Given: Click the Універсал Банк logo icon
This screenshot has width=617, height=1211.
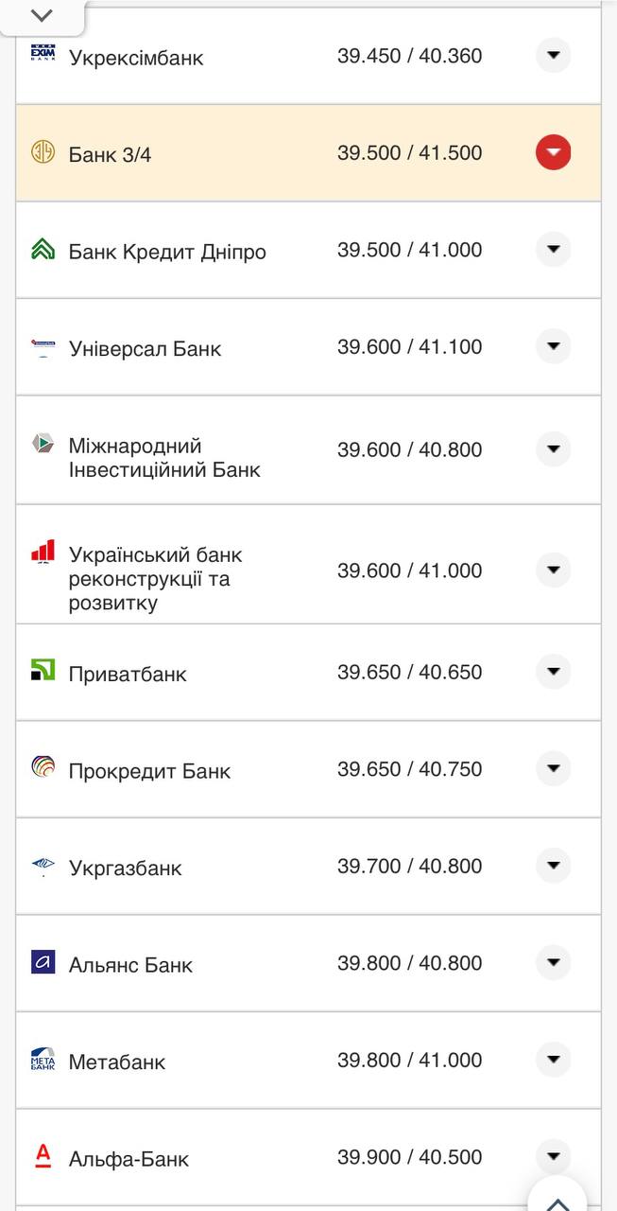Looking at the screenshot, I should coord(43,346).
